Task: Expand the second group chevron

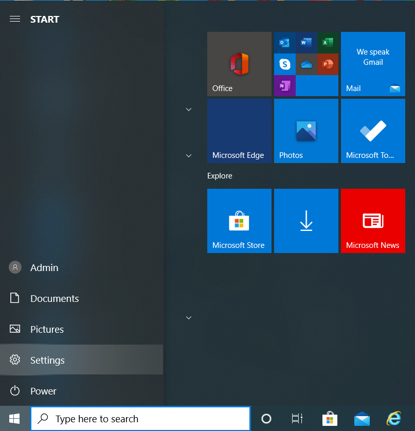Action: [188, 155]
